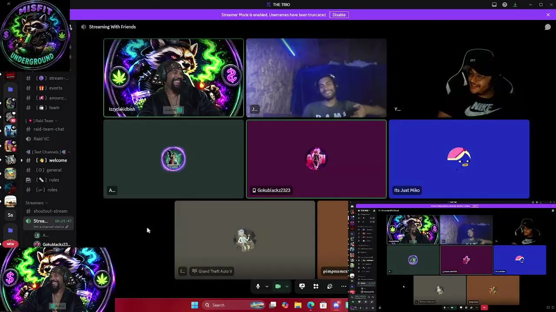Open the roles channel

48,190
